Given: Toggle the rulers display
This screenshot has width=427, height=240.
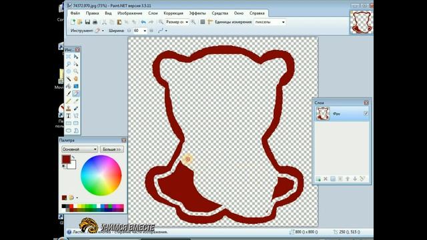Looking at the screenshot, I should (x=210, y=22).
